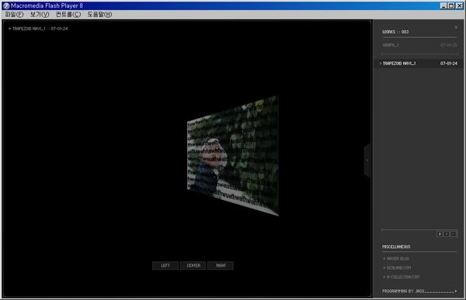Click the LEFT view button
The width and height of the screenshot is (466, 300).
(x=165, y=265)
